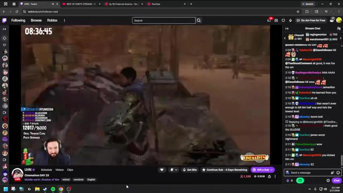
Task: Open the user avatar account menu
Action: 339,20
